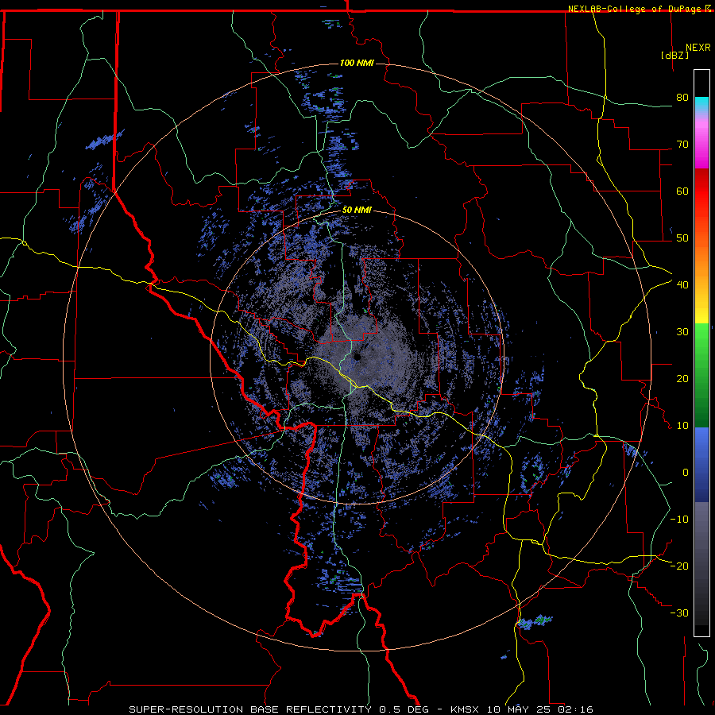
Task: Click the 0.5 DEG elevation text
Action: [x=406, y=709]
